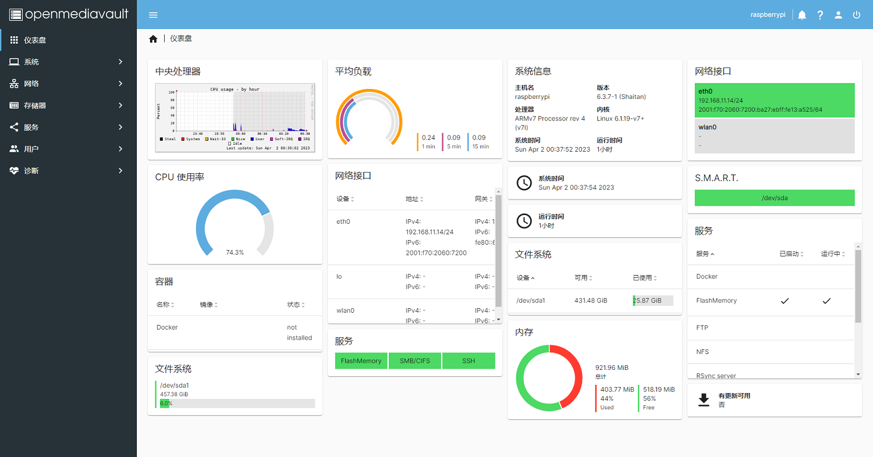The width and height of the screenshot is (873, 457).
Task: Expand the 系统 menu chevron
Action: [120, 62]
